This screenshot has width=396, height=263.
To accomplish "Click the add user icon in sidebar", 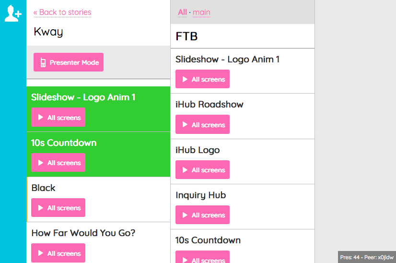I will (x=13, y=14).
